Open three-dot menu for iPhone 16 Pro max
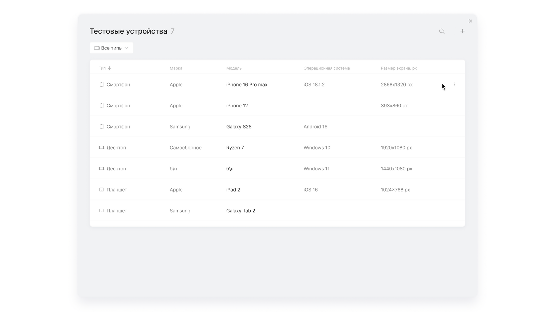This screenshot has width=555, height=312. (x=454, y=85)
